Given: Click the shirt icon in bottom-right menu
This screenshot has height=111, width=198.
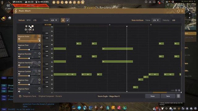Looking at the screenshot, I should pos(162,108).
